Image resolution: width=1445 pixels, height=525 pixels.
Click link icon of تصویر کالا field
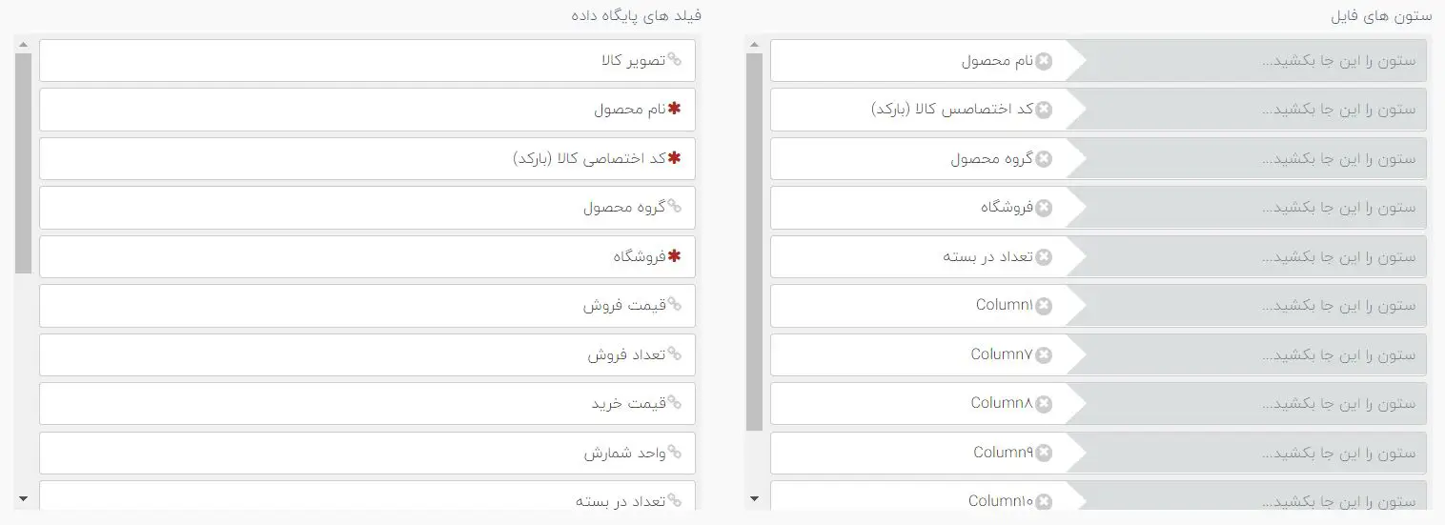pos(675,59)
